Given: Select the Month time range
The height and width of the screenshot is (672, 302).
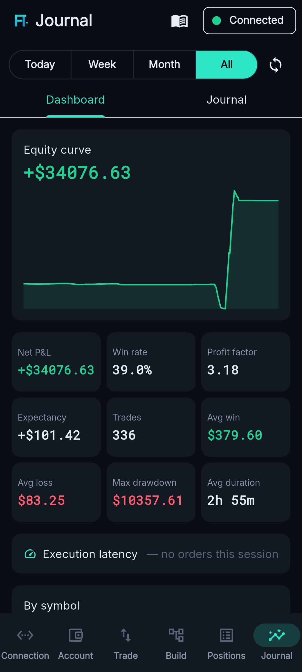Looking at the screenshot, I should point(164,65).
